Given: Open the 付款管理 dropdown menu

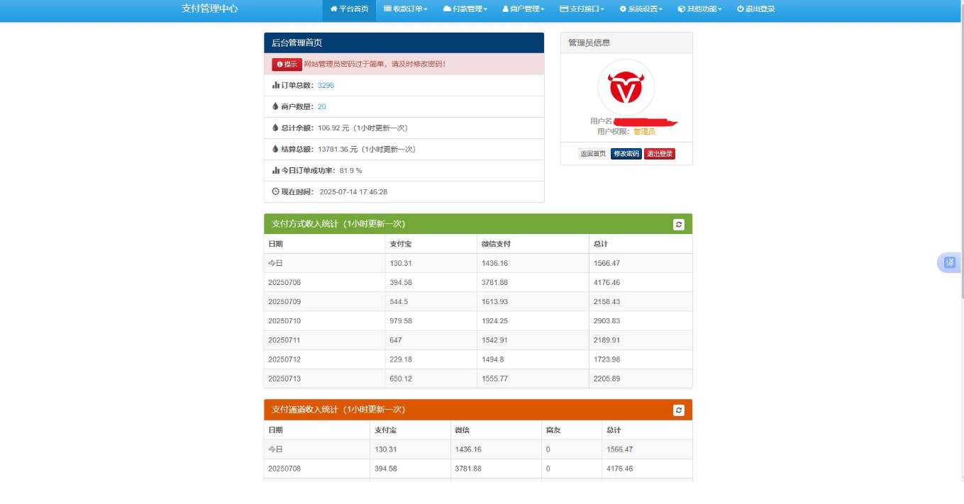Looking at the screenshot, I should coord(465,9).
